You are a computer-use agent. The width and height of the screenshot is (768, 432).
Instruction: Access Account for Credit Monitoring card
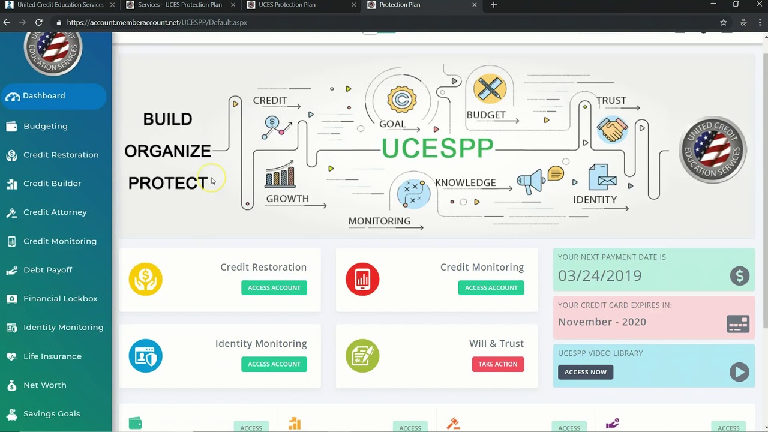491,288
